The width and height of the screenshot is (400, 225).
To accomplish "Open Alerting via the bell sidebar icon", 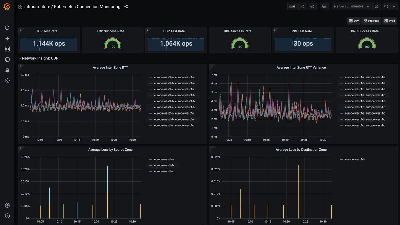I will [7, 70].
